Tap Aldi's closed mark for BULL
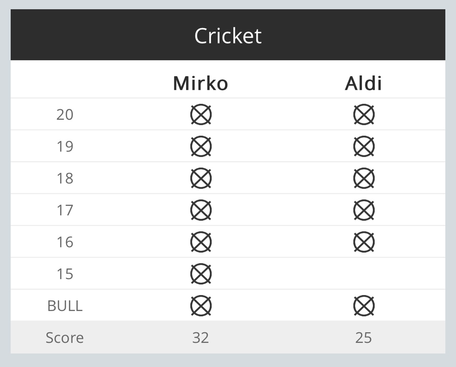The width and height of the screenshot is (456, 367). point(363,306)
